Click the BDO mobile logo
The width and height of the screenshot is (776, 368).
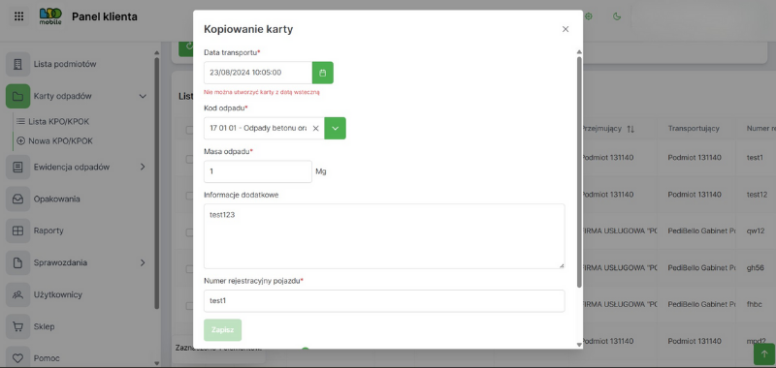click(x=50, y=16)
